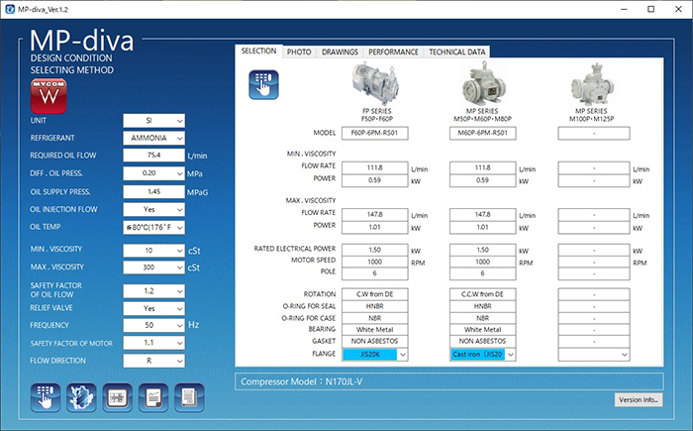Click FP series motor speed 1000 value
Screen dimensions: 693x431
pyautogui.click(x=375, y=262)
